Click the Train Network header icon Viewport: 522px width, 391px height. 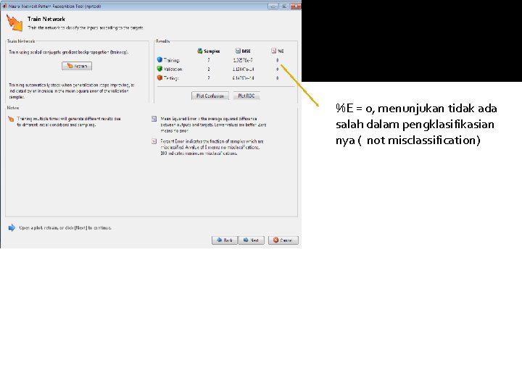[14, 23]
